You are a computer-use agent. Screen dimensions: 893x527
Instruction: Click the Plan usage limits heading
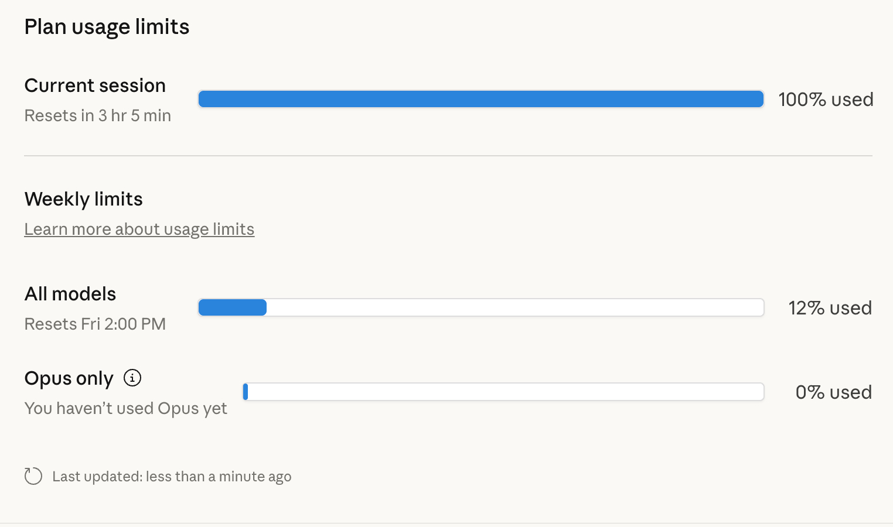click(x=107, y=27)
